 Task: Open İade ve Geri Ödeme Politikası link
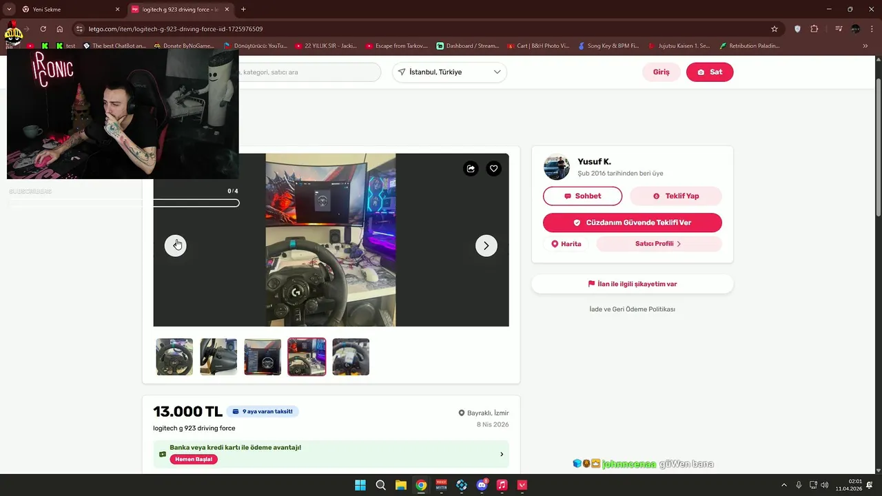(x=633, y=309)
